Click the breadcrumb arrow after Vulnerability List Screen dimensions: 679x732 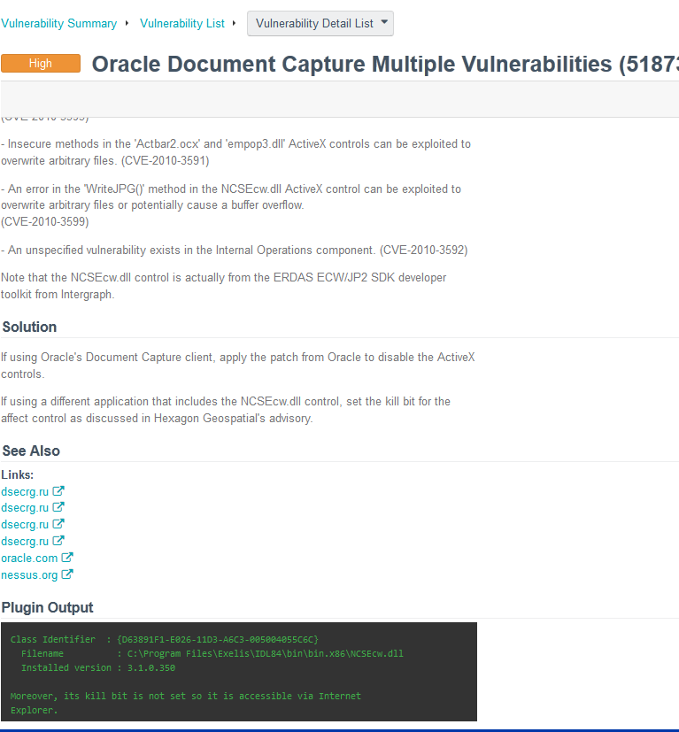pyautogui.click(x=234, y=23)
